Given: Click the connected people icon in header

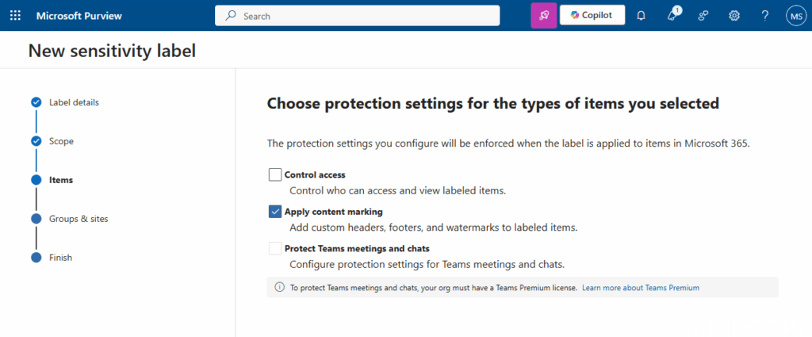Looking at the screenshot, I should click(703, 15).
